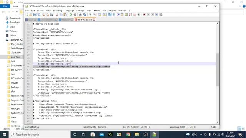
Task: Open Folder as Workspace toolbar icon
Action: pos(135,15)
